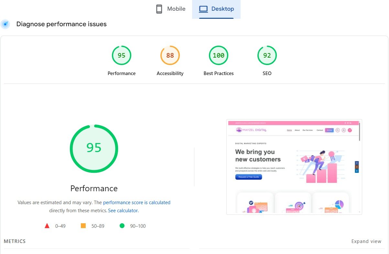Select the Mobile phone icon
The width and height of the screenshot is (389, 254).
click(159, 9)
